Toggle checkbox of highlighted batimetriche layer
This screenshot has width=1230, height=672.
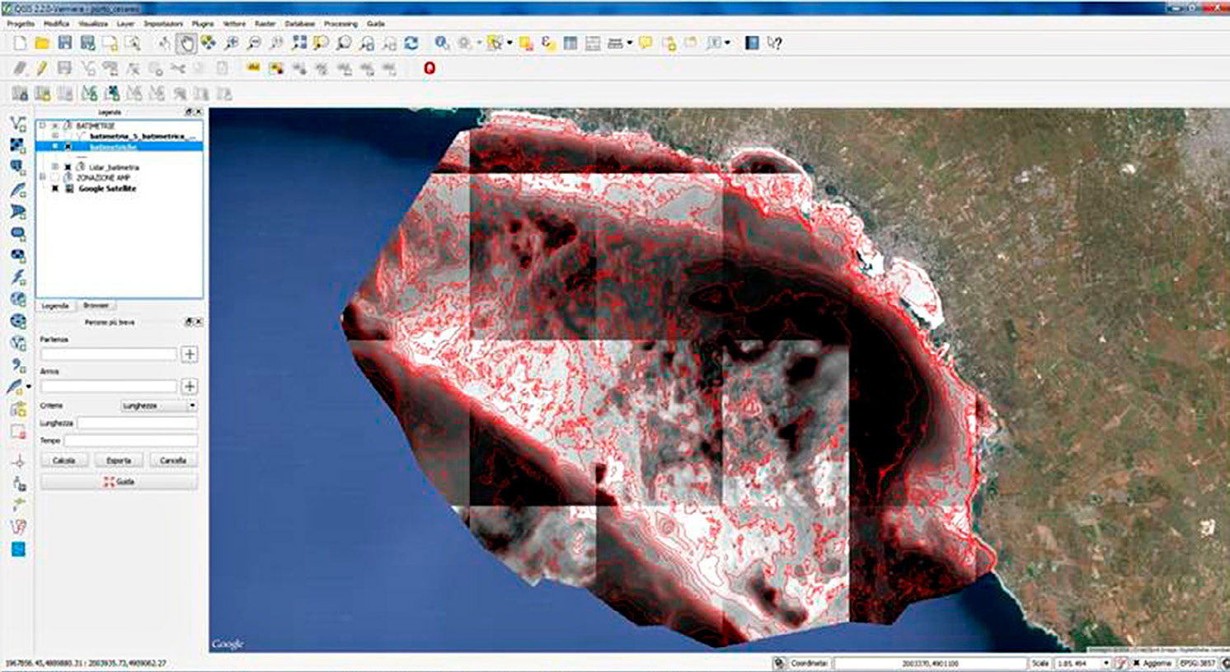68,147
